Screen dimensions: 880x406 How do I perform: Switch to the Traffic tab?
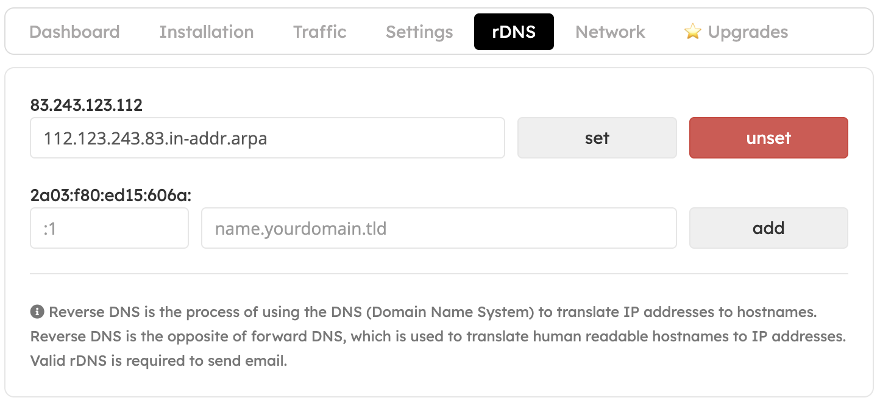click(319, 32)
